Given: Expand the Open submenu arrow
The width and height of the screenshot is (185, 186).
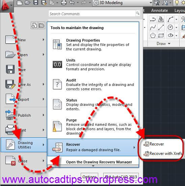Looking at the screenshot, I should point(44,54).
